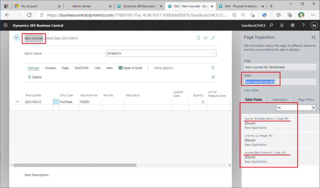Open the browser zoom control in address bar
Screen dimensions: 320x188
click(243, 15)
